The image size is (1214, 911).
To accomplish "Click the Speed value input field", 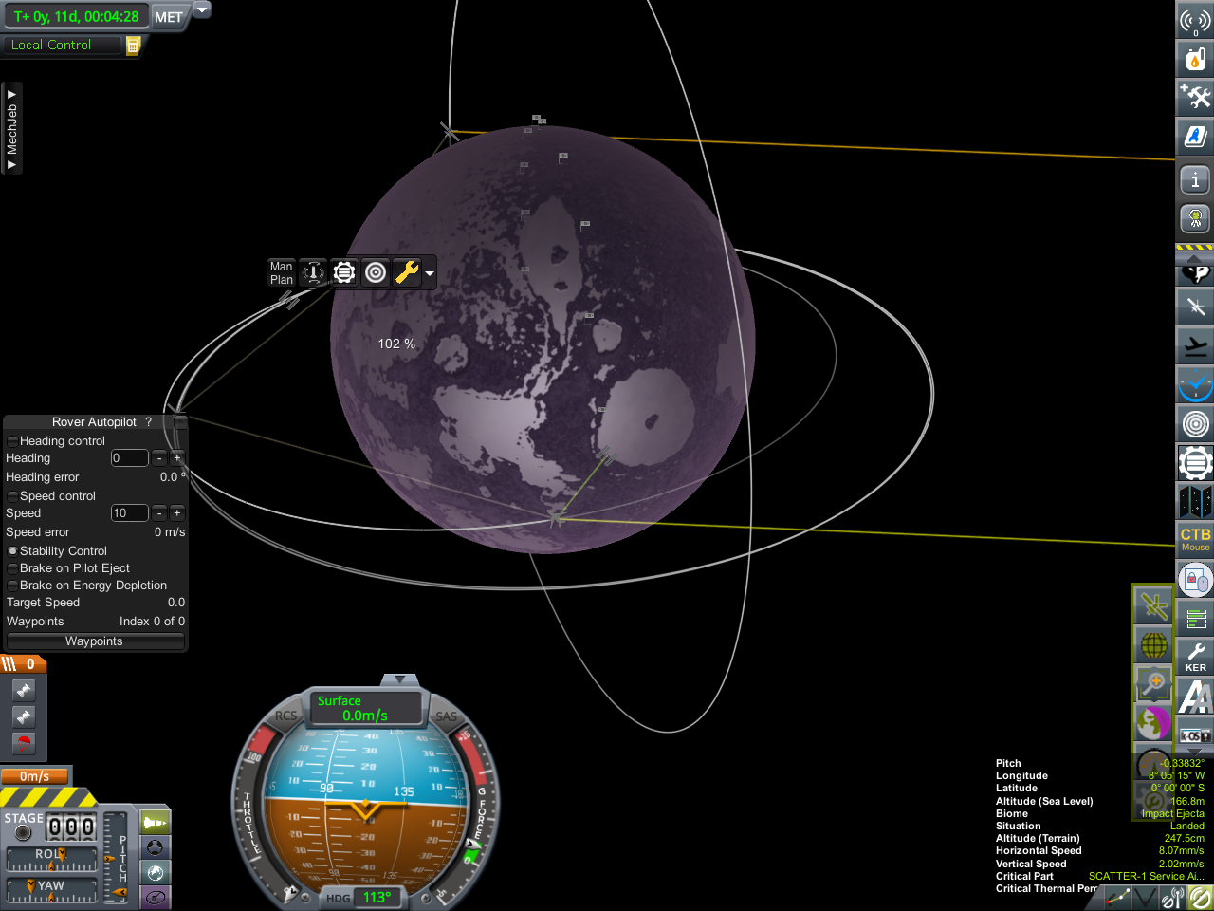I will click(129, 513).
